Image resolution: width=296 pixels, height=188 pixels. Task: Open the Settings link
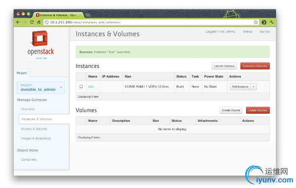coord(247,31)
